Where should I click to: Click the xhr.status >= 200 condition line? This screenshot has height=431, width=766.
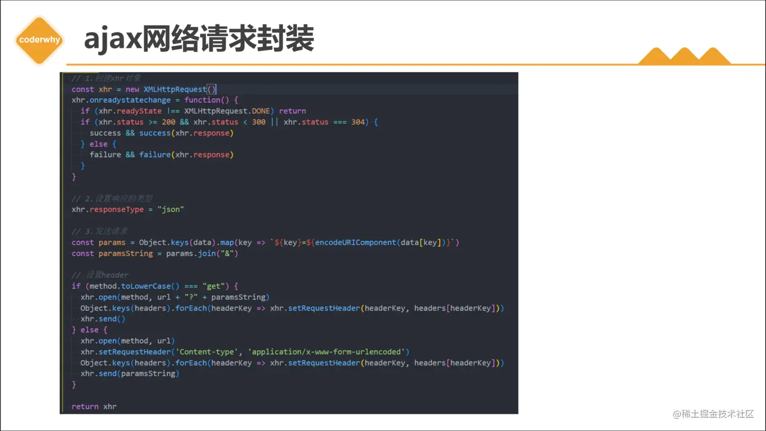(229, 122)
